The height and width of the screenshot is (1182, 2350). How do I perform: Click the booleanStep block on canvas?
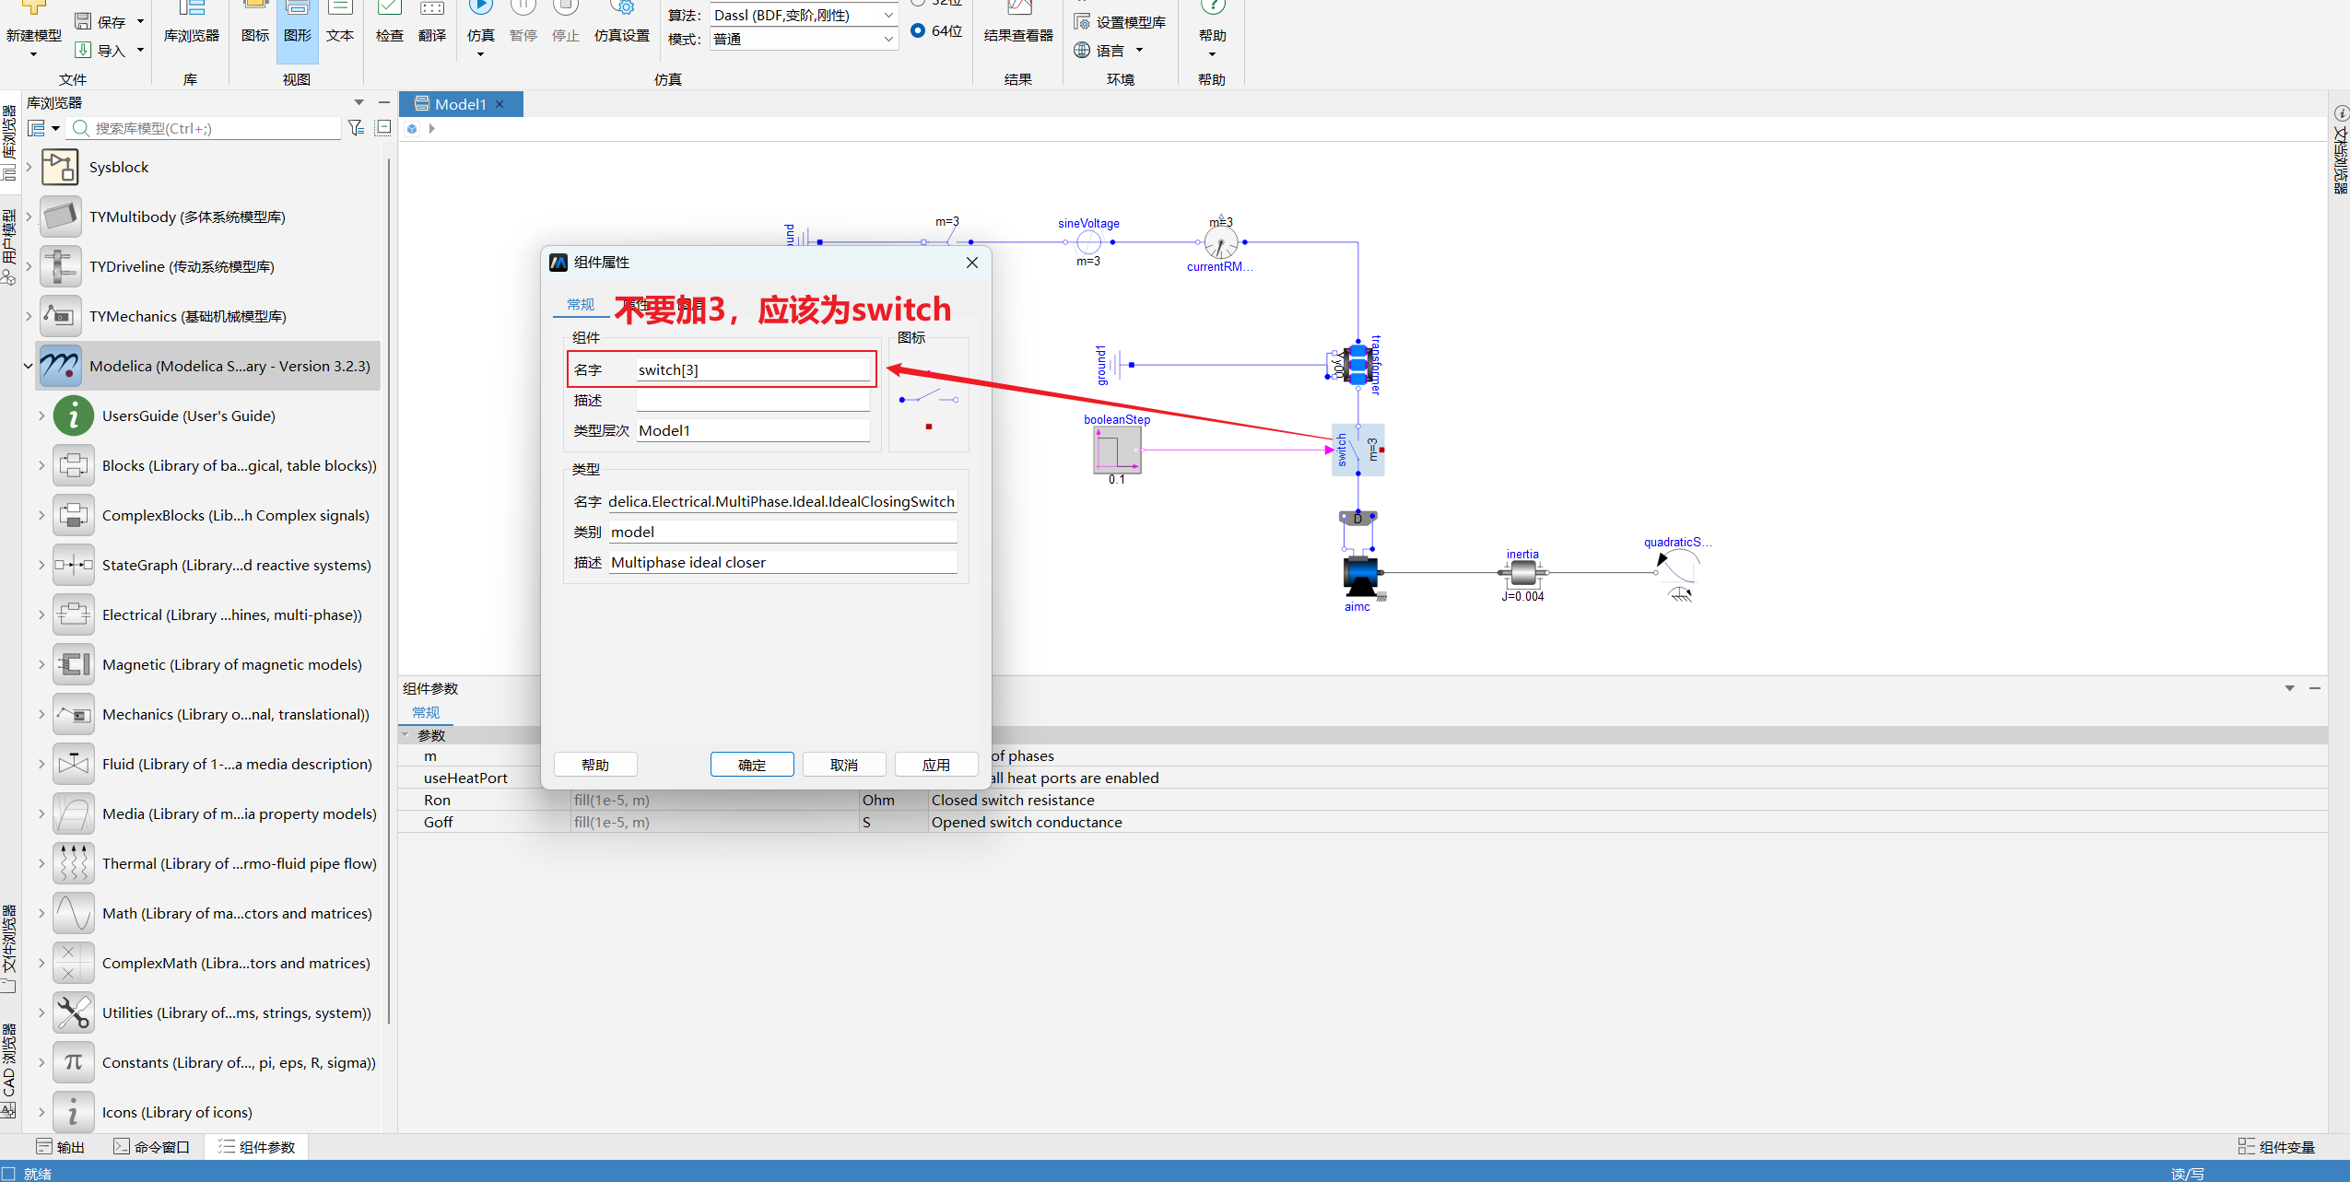coord(1117,451)
